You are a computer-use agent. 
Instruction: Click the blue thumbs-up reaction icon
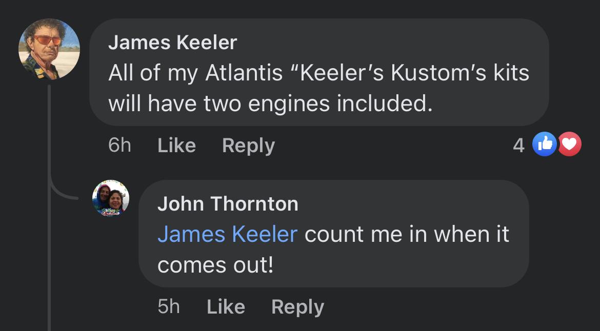[x=545, y=144]
